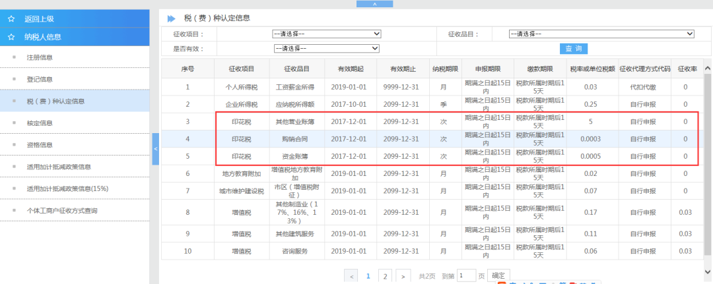Viewport: 713px width, 284px height.
Task: Select the 购销合同 cell
Action: coord(296,139)
